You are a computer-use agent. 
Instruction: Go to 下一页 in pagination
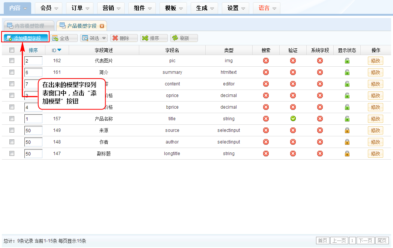click(365, 241)
